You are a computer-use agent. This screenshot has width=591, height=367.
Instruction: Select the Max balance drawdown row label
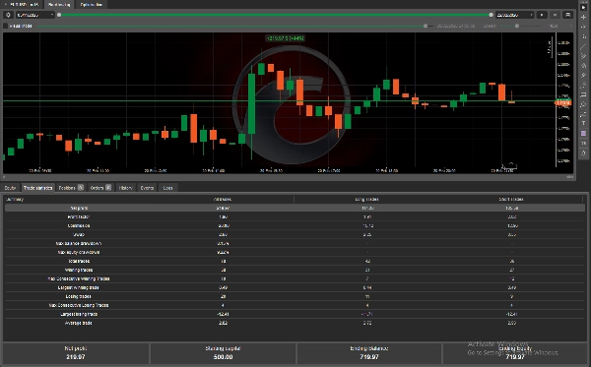point(79,244)
